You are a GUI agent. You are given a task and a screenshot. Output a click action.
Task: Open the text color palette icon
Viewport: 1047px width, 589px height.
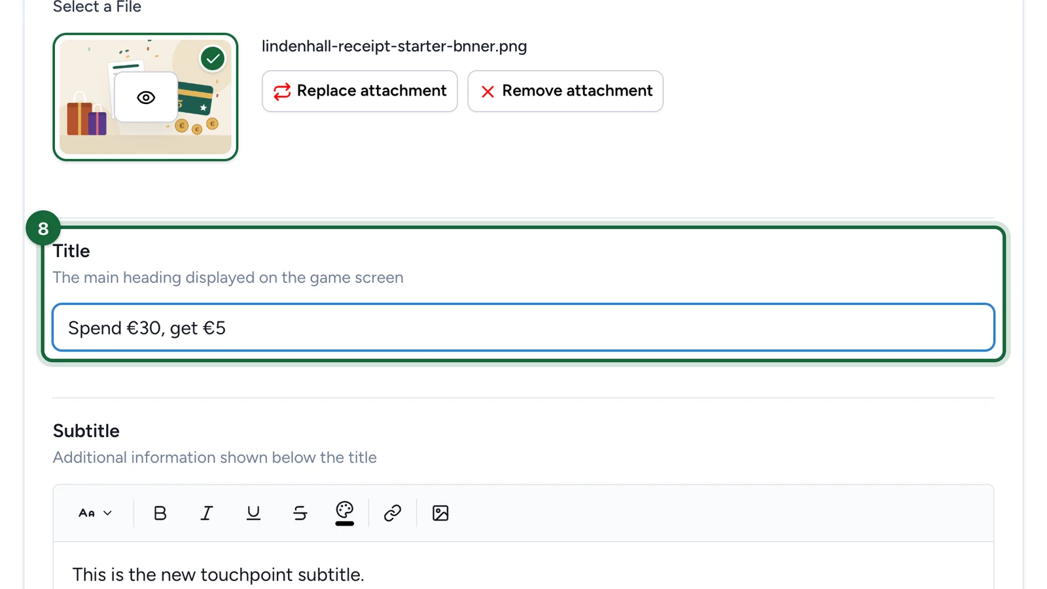[x=345, y=513]
